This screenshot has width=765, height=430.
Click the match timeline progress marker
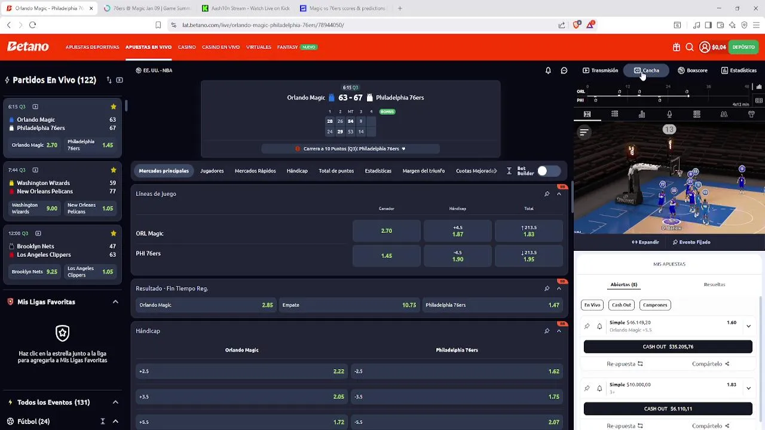(687, 96)
